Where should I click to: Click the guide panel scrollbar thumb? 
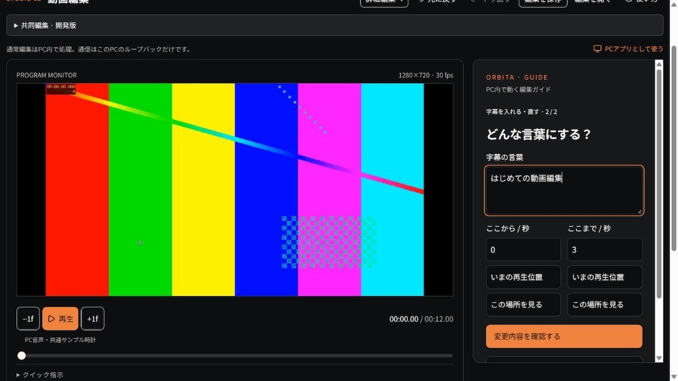click(x=659, y=183)
